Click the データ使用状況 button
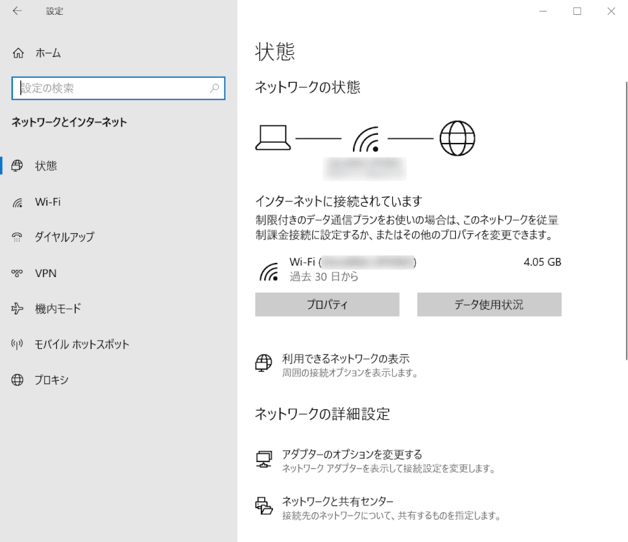The width and height of the screenshot is (628, 542). coord(489,304)
